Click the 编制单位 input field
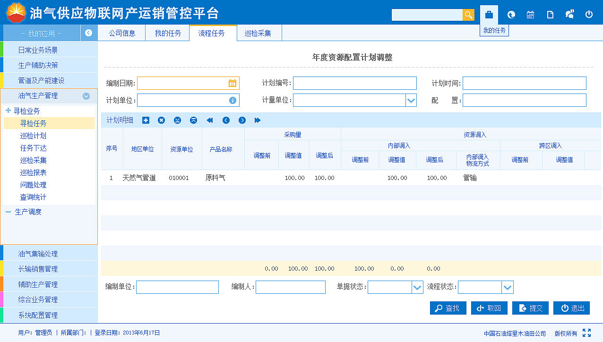 (177, 287)
